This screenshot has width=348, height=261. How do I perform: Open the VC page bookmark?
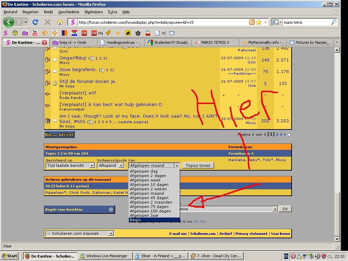tap(161, 33)
